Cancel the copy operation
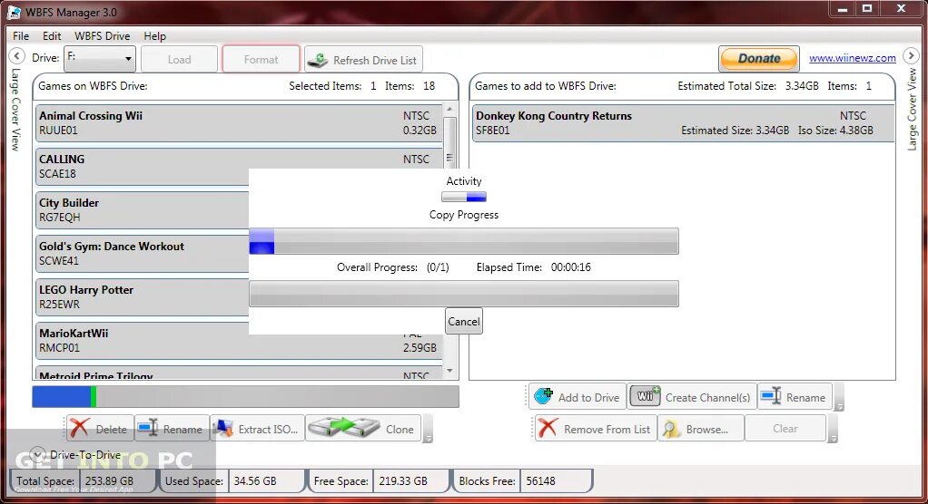This screenshot has width=928, height=504. click(464, 322)
